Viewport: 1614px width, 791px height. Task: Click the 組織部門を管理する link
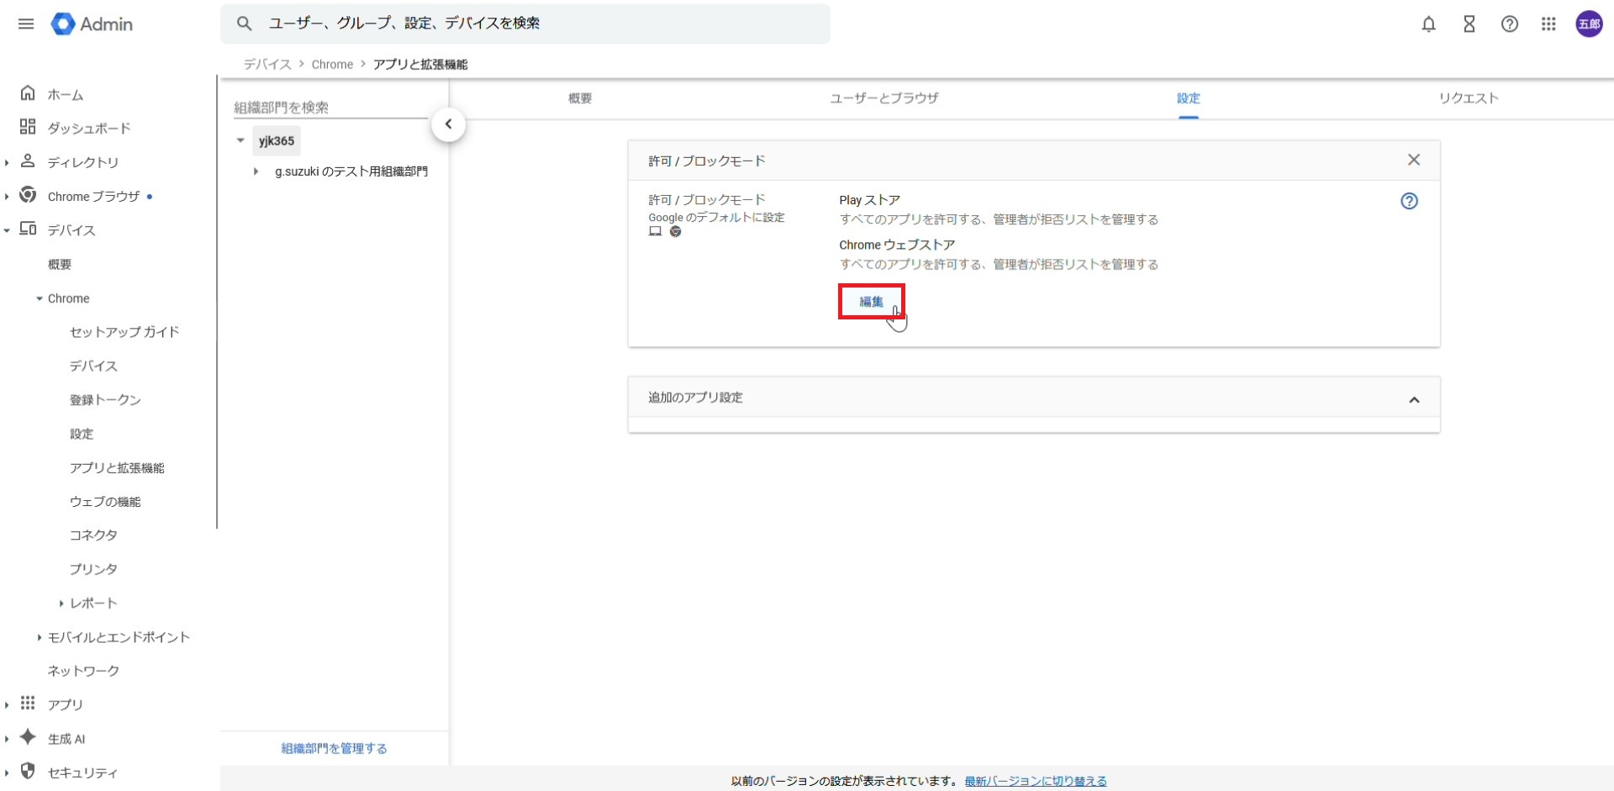tap(334, 748)
